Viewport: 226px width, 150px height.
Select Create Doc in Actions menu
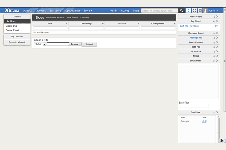[x=11, y=26]
